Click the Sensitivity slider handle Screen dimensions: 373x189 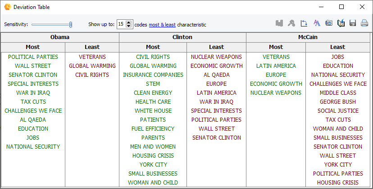70,25
